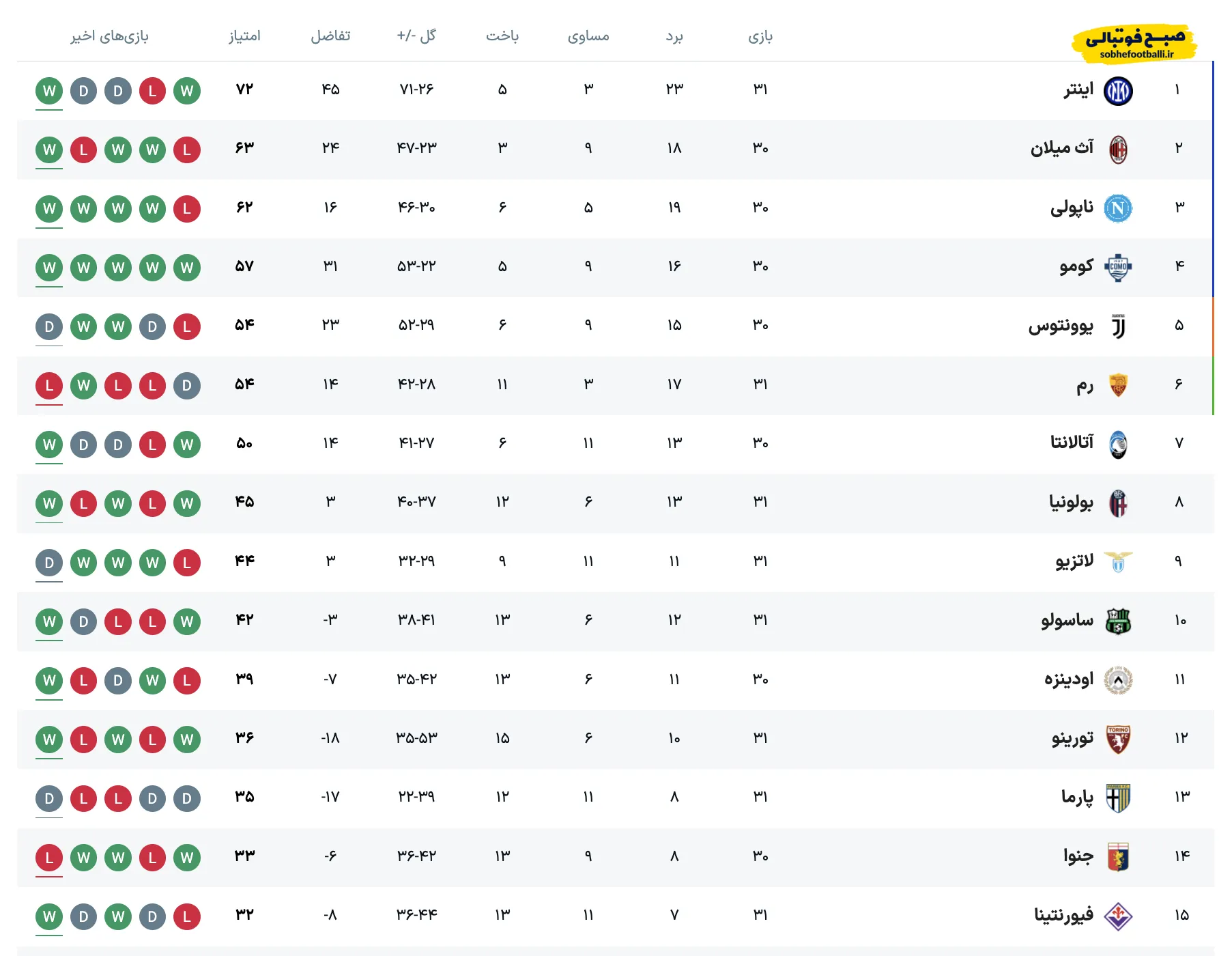Click Fiorentina's points value ۳۲
The width and height of the screenshot is (1219, 956).
244,915
